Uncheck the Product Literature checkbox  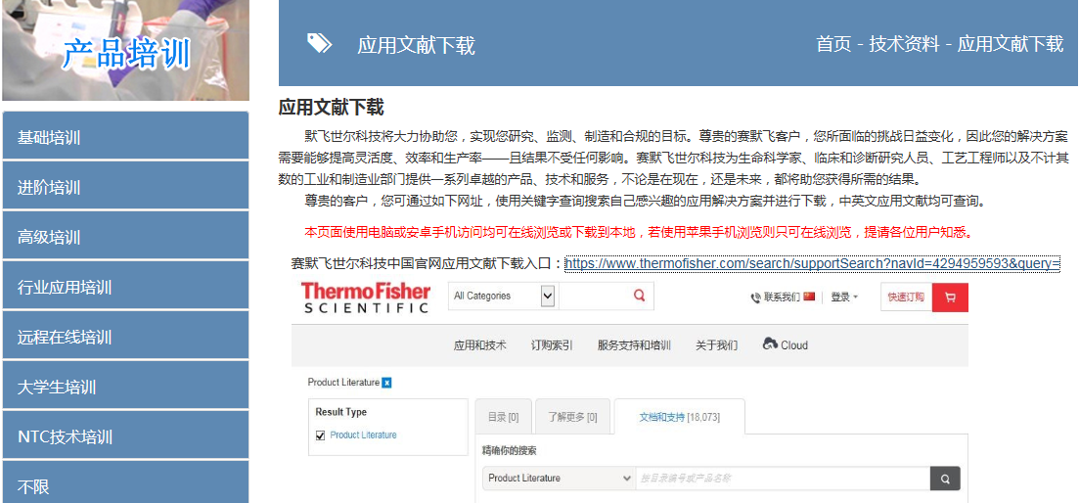click(x=320, y=435)
